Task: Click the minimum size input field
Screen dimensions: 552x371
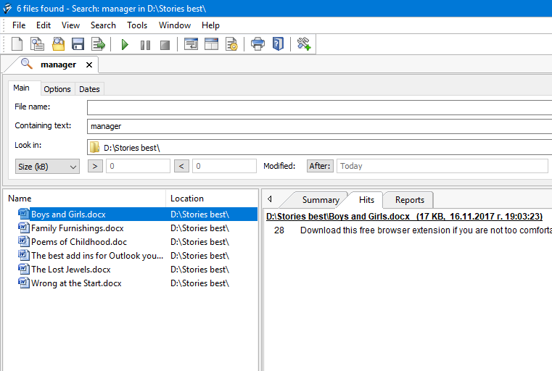Action: click(x=138, y=166)
